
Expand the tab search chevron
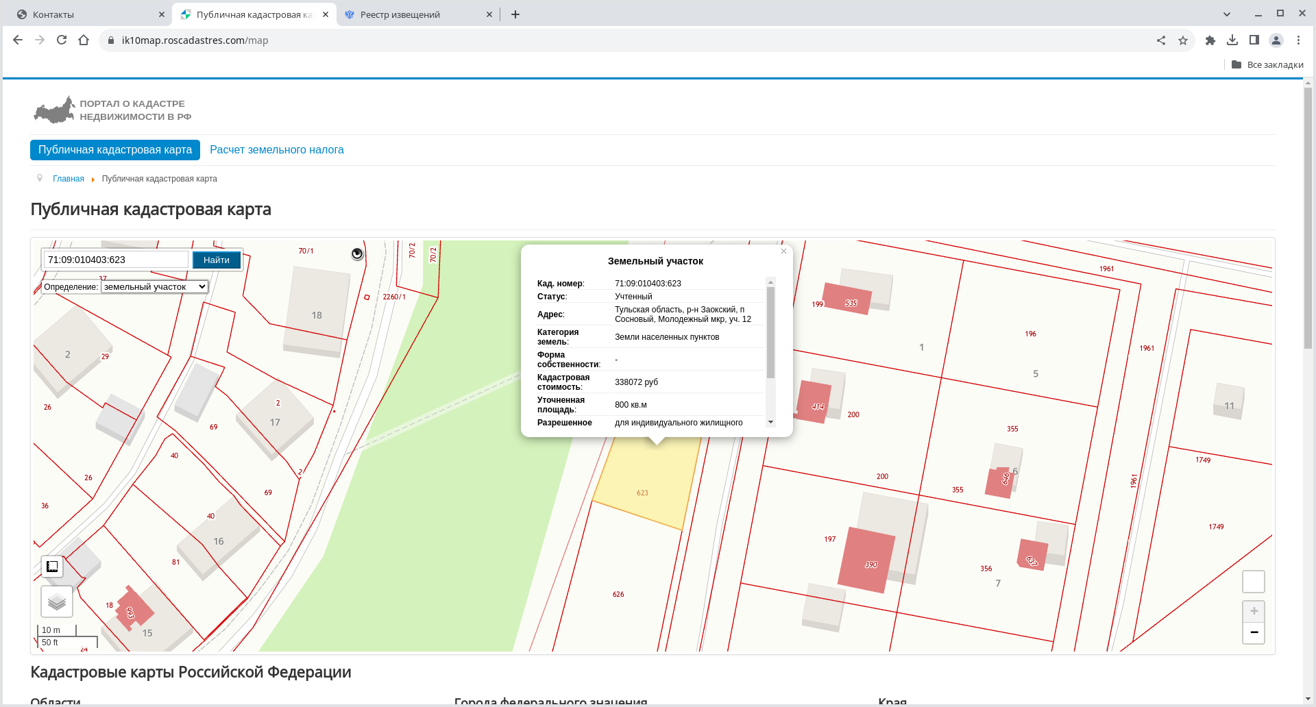click(x=1227, y=14)
